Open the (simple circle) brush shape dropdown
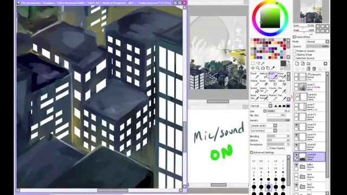This screenshot has height=195, width=347. [264, 126]
